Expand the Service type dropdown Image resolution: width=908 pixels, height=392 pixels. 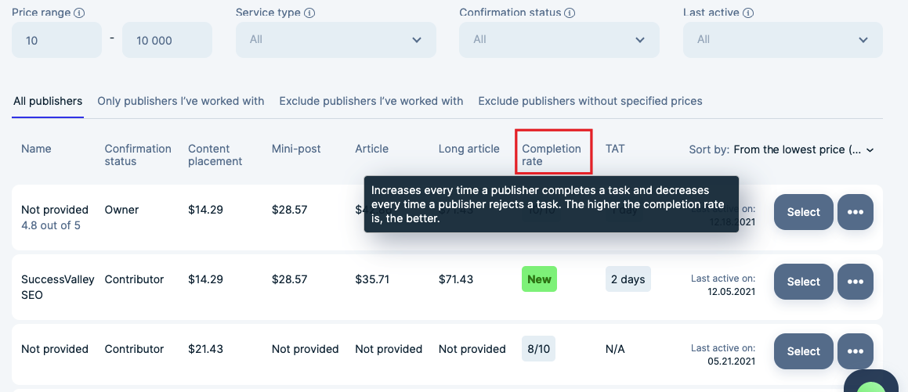[336, 40]
